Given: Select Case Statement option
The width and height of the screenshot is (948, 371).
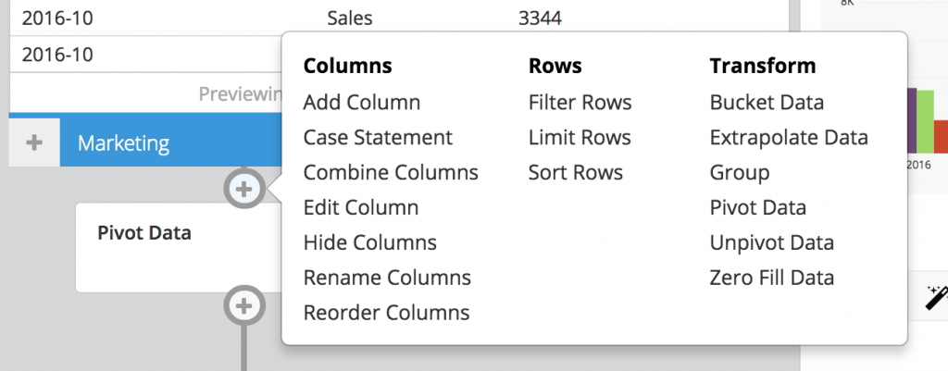Looking at the screenshot, I should click(x=378, y=137).
